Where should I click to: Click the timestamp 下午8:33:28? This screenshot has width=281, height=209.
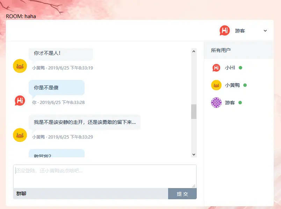click(73, 103)
